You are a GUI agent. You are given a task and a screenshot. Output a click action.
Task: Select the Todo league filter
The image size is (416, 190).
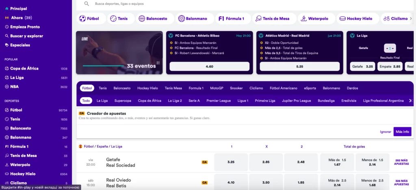pyautogui.click(x=86, y=100)
